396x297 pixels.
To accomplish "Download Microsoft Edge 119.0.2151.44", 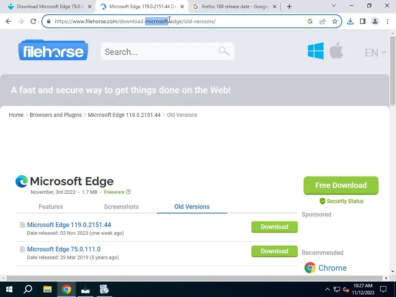I will click(275, 227).
